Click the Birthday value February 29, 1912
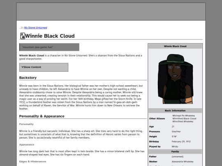 pyautogui.click(x=181, y=141)
